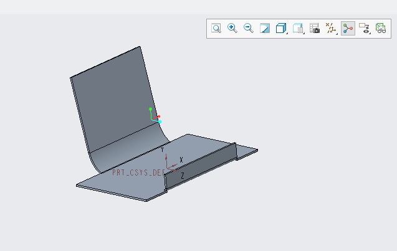Screen dimensions: 397x251
Task: Expand the eye visibility options dropdown
Action: pos(365,29)
